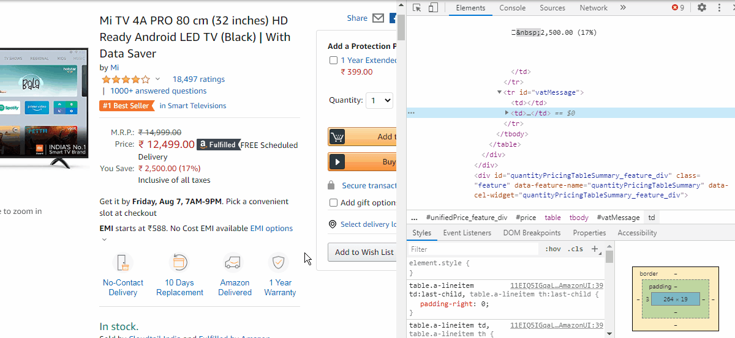Click the Add to Cart icon
735x338 pixels.
click(337, 136)
